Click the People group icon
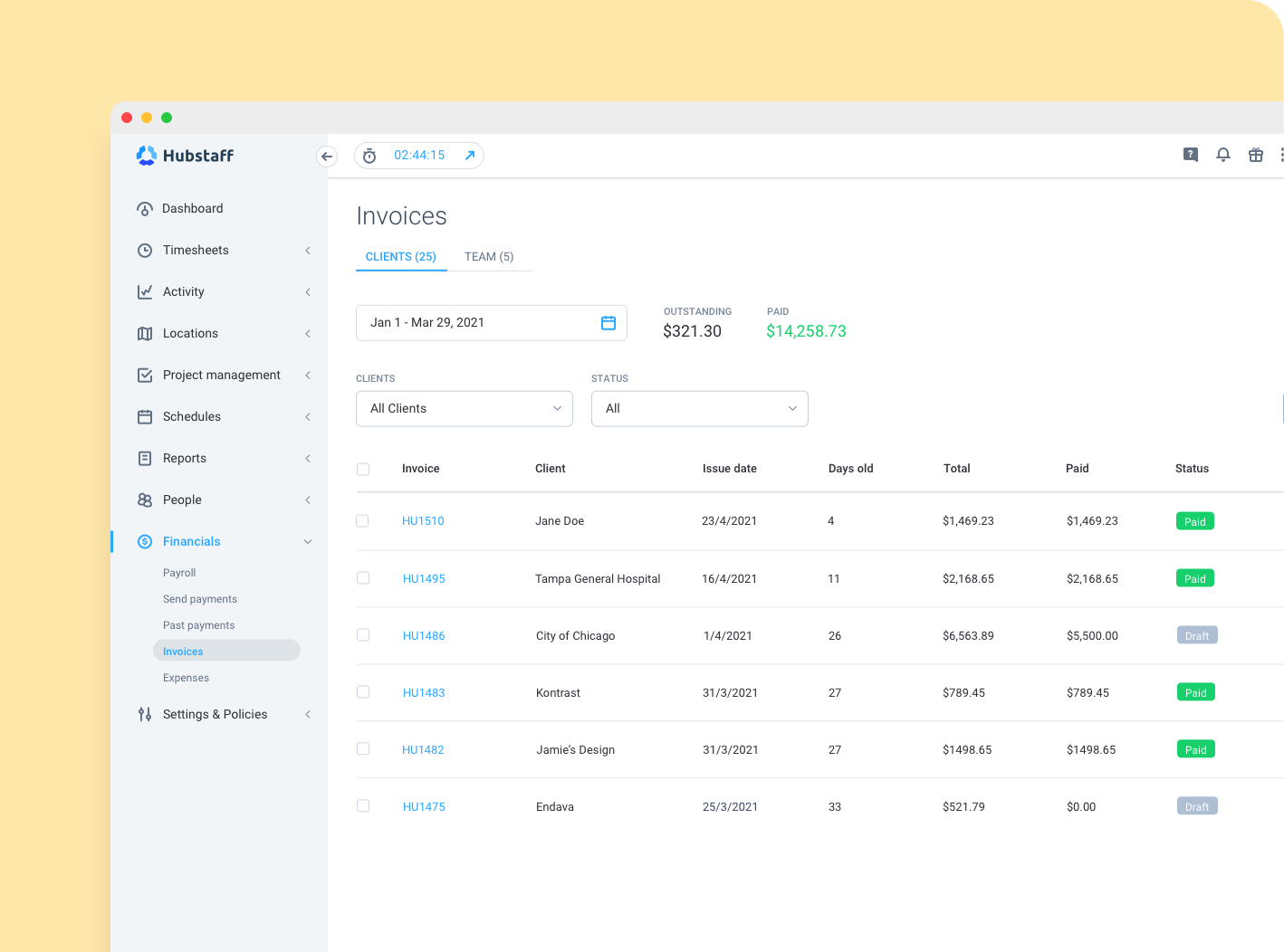This screenshot has width=1284, height=952. pos(145,500)
